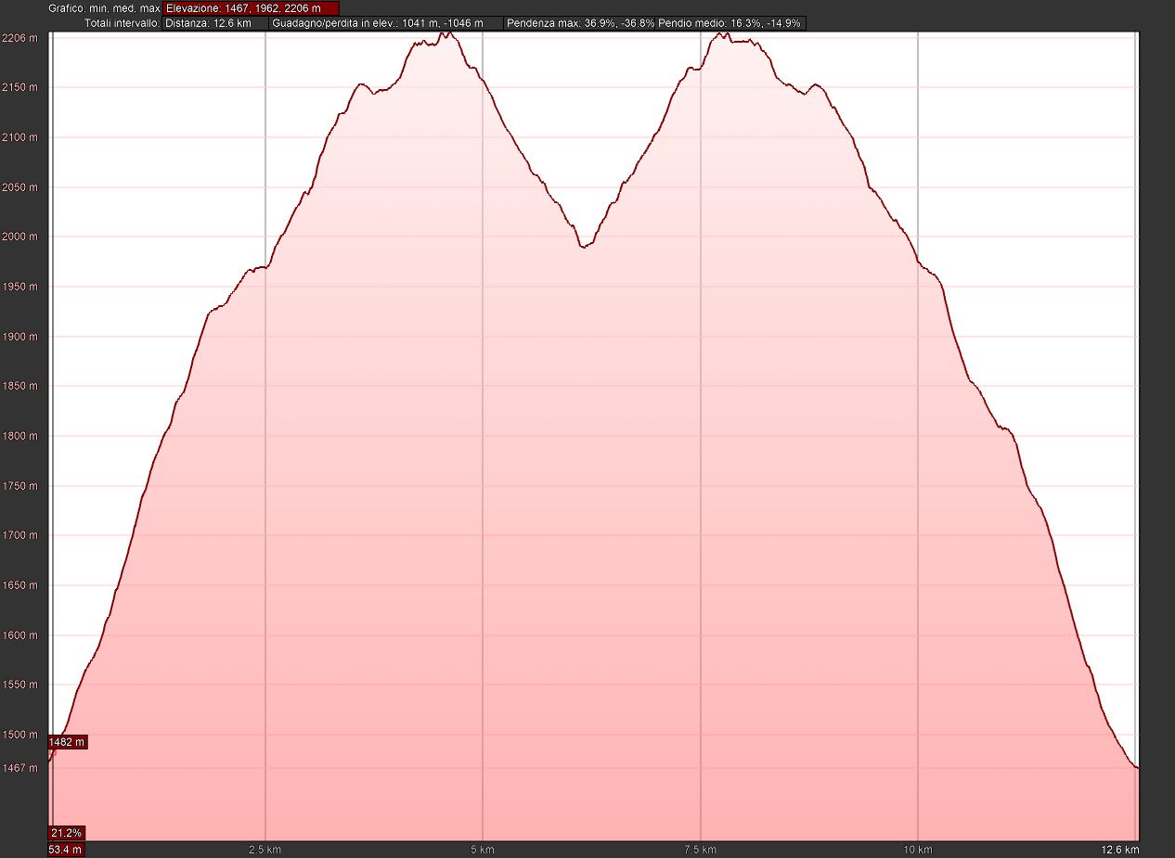Click the 1750 m elevation axis label

pos(19,486)
